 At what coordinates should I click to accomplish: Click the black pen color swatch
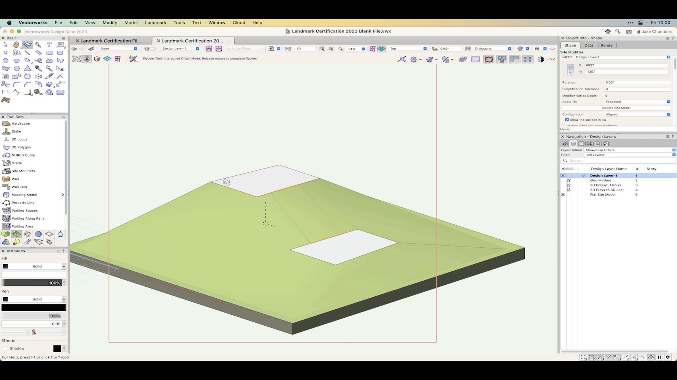tap(34, 308)
